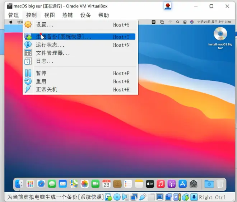237x202 pixels.
Task: Open Notes from the dock
Action: pyautogui.click(x=139, y=184)
